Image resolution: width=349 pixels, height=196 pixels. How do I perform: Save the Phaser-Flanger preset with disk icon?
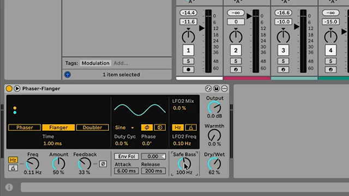[x=216, y=88]
